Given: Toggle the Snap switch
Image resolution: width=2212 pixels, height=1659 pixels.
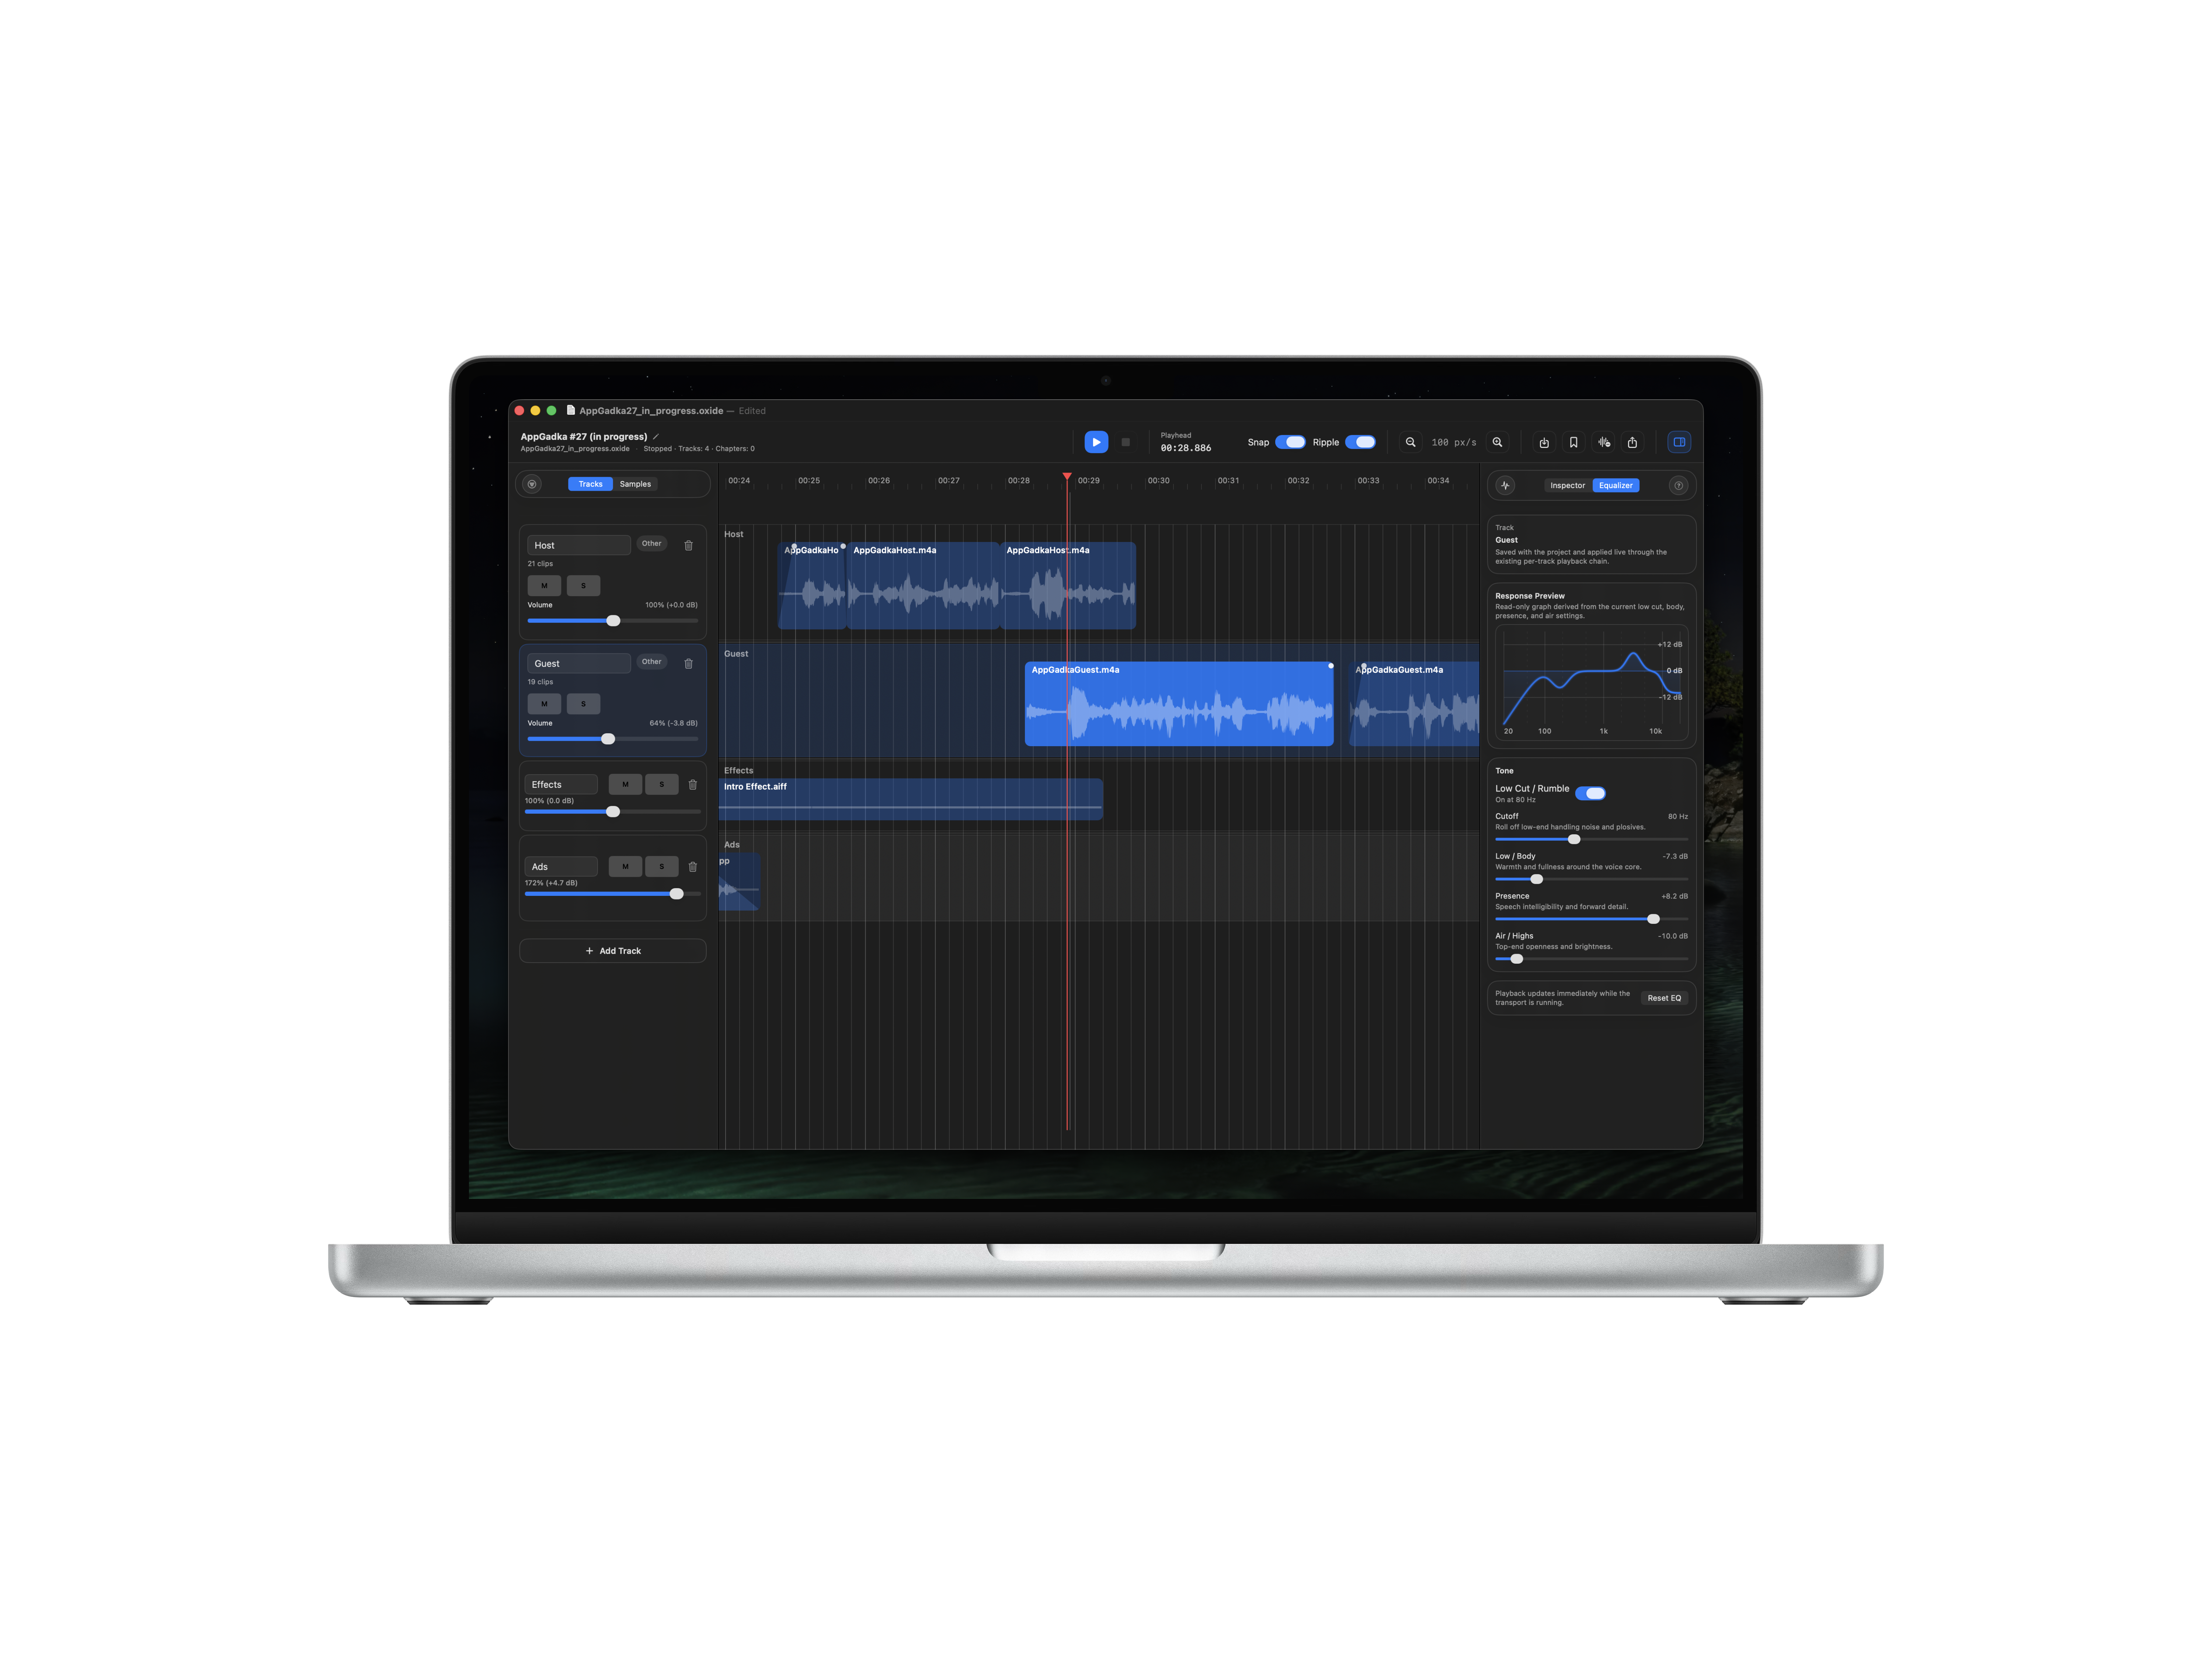Looking at the screenshot, I should (x=1290, y=442).
